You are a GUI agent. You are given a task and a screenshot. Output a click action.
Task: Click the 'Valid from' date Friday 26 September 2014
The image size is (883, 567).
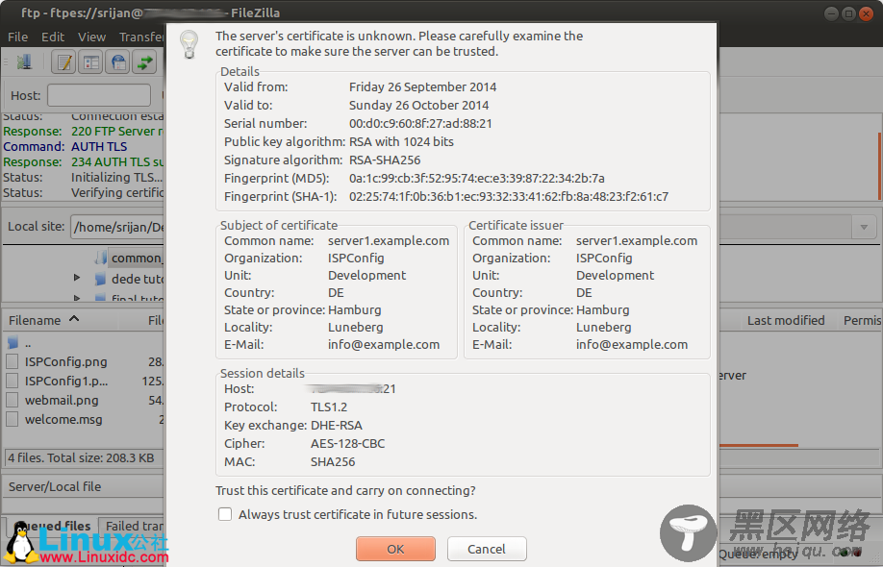pos(422,86)
